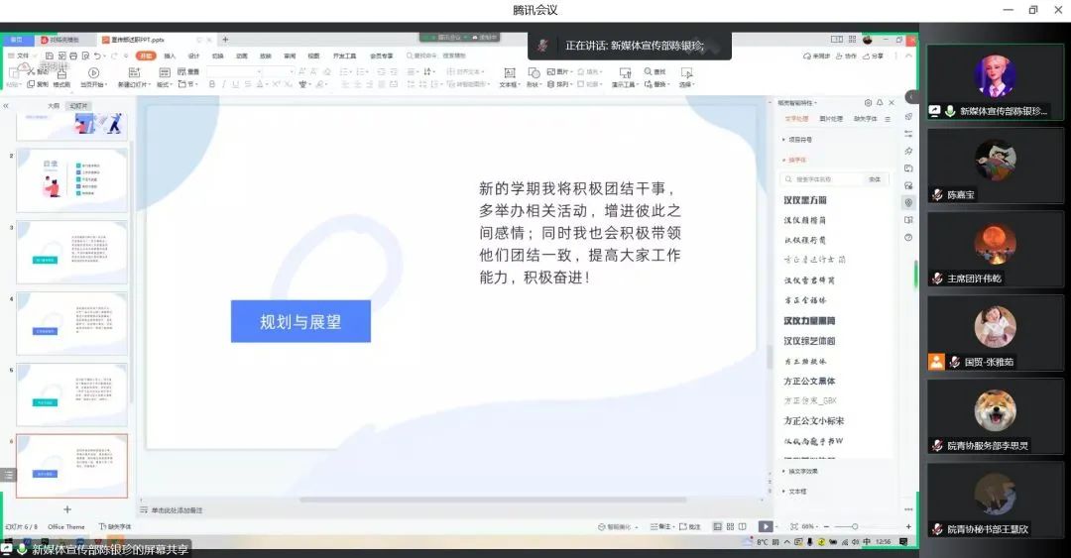The height and width of the screenshot is (558, 1071).
Task: Switch to Outline (大纲) view in left panel
Action: click(x=54, y=106)
